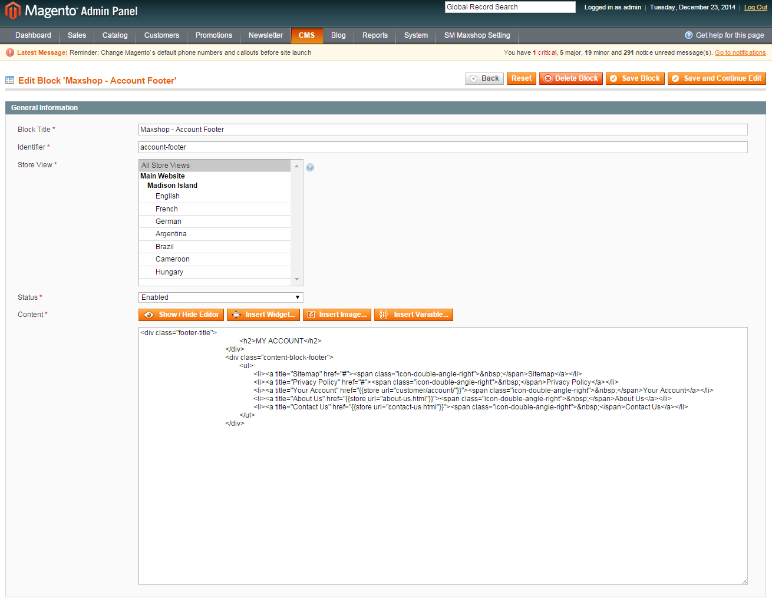
Task: Click Store View list scroll-down arrow
Action: coord(297,279)
